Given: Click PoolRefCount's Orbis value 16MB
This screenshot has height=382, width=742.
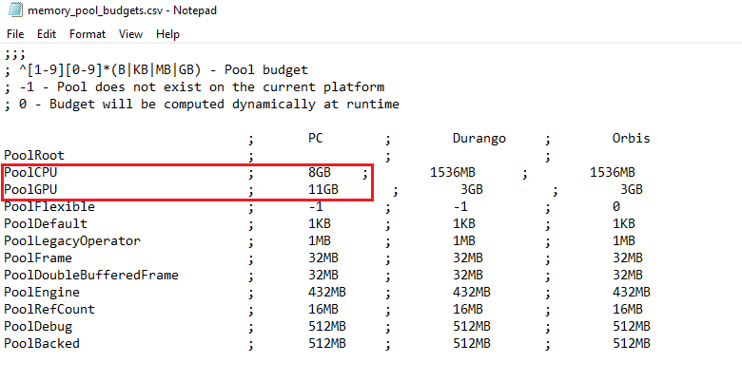Looking at the screenshot, I should (x=628, y=309).
